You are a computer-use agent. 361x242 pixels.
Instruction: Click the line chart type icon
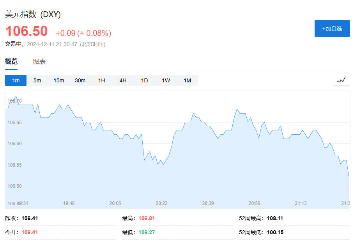pos(341,80)
